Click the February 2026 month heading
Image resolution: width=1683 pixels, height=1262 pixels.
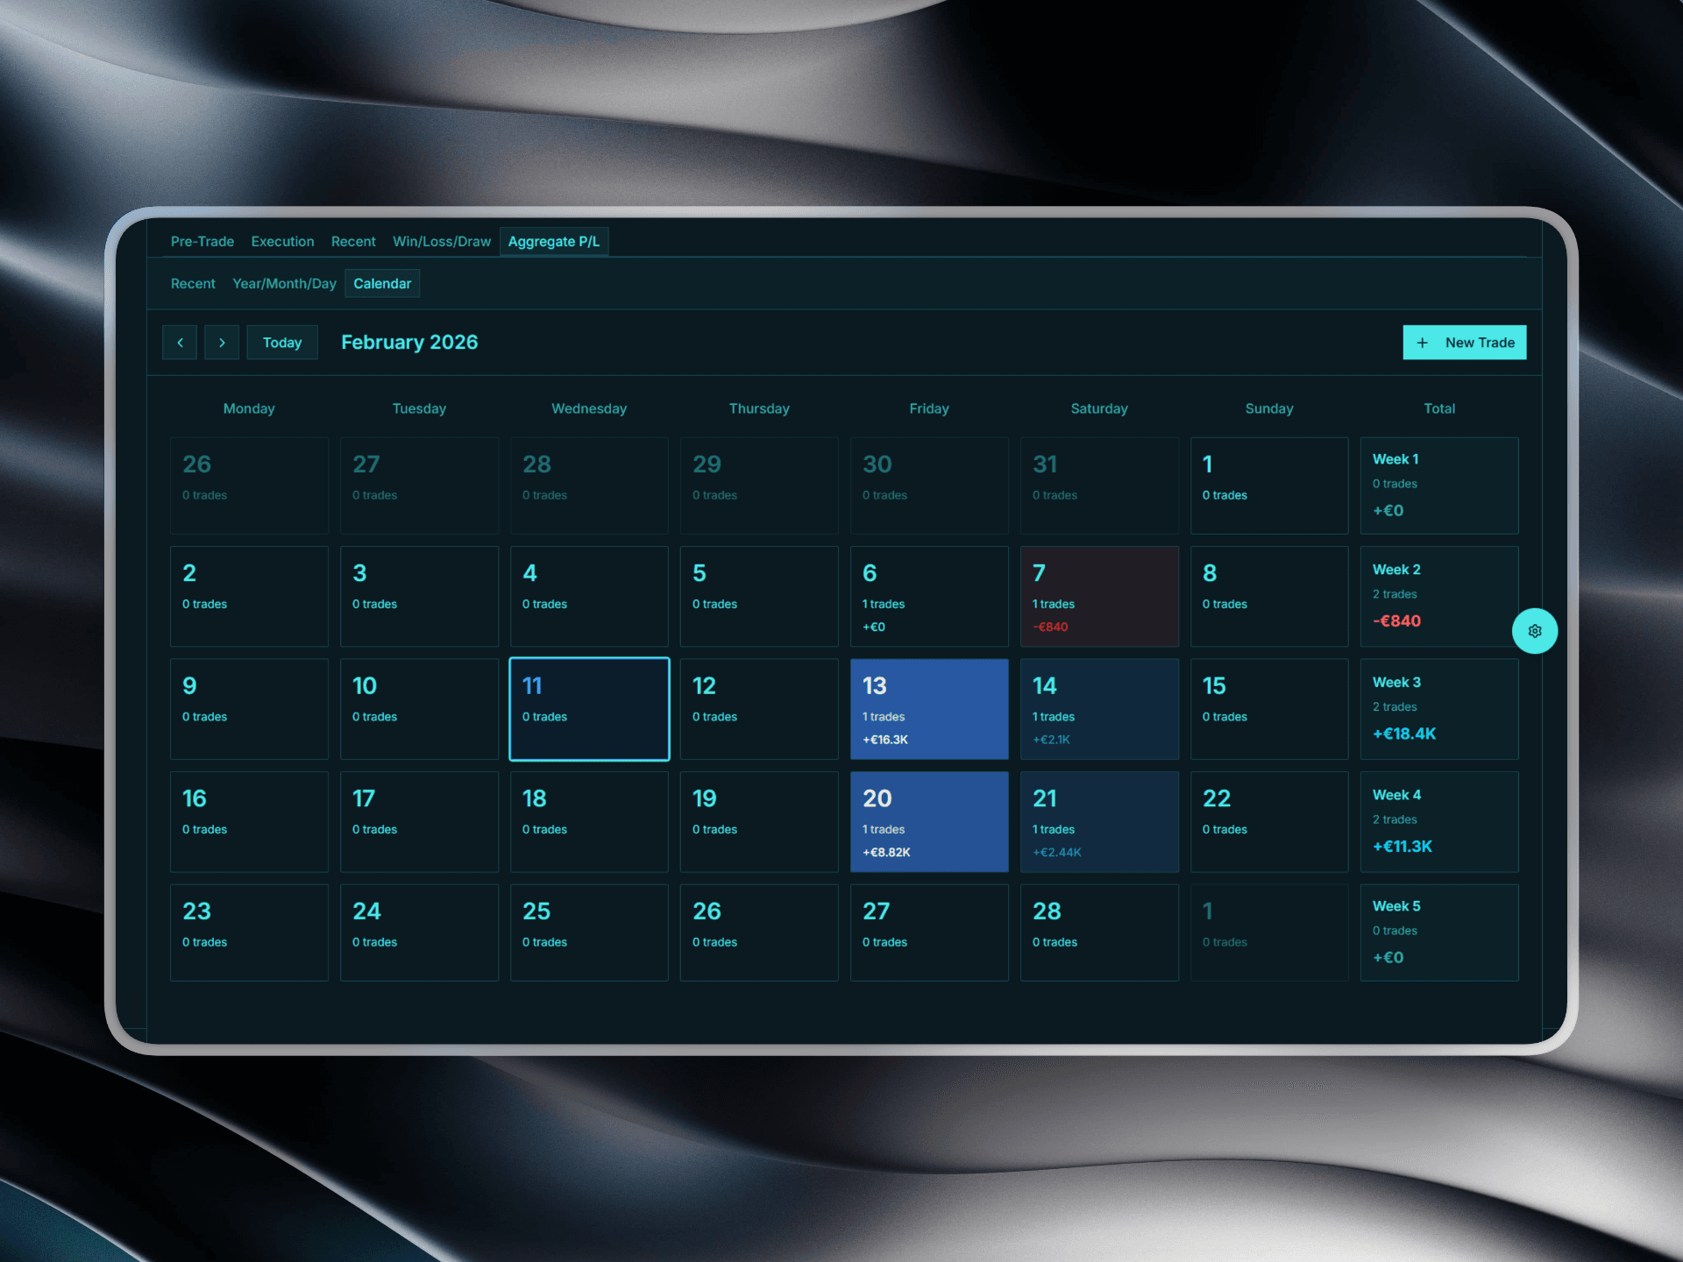[x=408, y=342]
